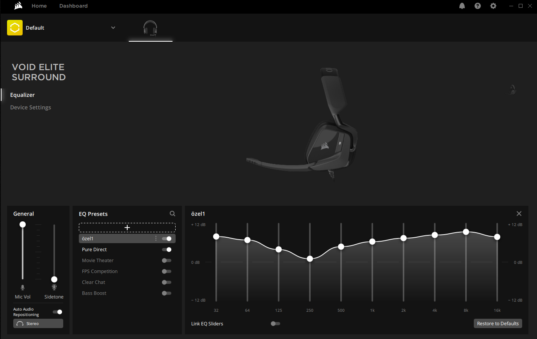Screen dimensions: 537x339
Task: Enable the Movie Theater preset switch
Action: 167,260
